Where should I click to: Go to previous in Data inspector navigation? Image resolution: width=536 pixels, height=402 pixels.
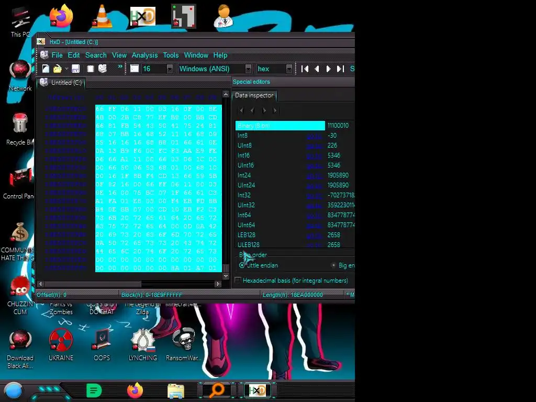[x=252, y=110]
